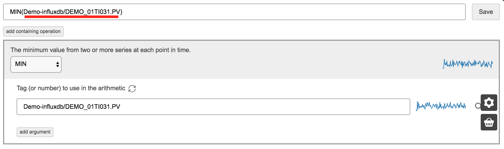
Task: Click the add containing operation button
Action: (33, 31)
